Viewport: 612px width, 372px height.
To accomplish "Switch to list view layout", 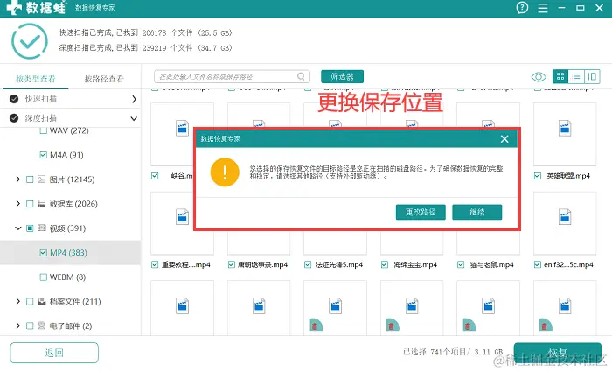I will pyautogui.click(x=576, y=76).
